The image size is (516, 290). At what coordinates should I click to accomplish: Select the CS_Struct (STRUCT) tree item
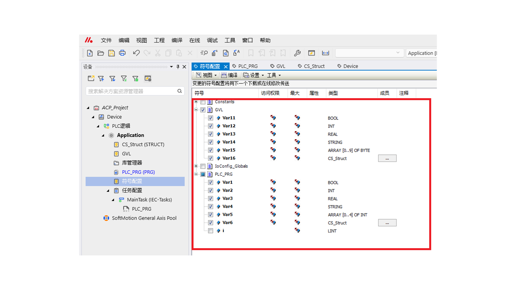tap(143, 144)
